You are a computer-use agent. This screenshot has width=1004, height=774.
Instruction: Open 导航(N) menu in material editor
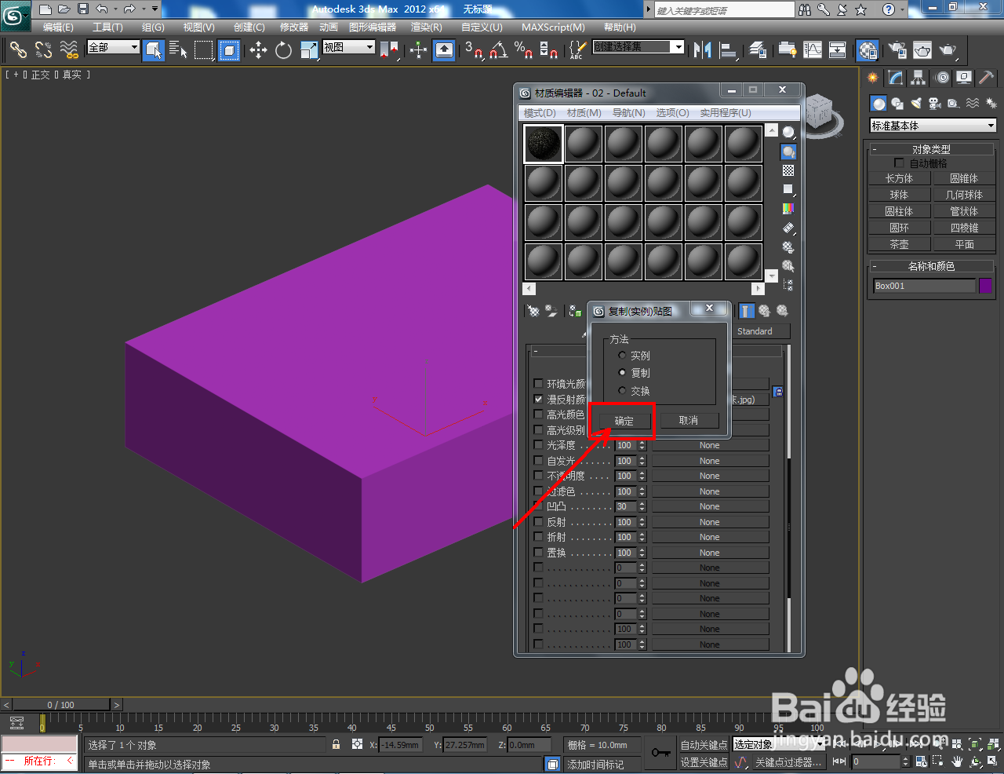pyautogui.click(x=628, y=113)
